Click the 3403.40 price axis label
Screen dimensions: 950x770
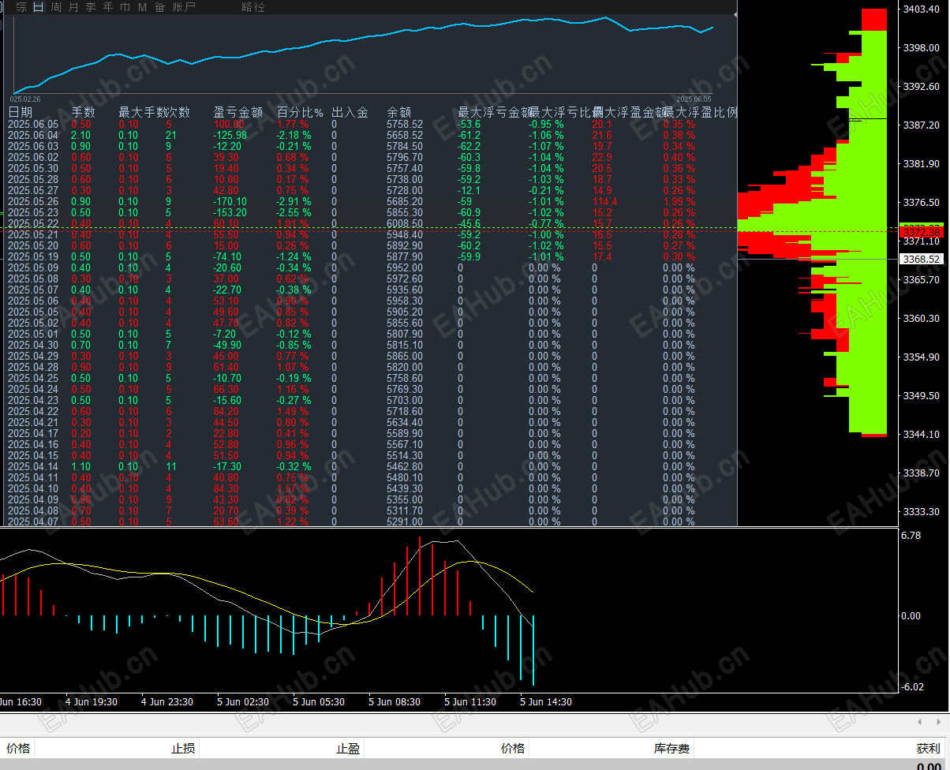921,9
